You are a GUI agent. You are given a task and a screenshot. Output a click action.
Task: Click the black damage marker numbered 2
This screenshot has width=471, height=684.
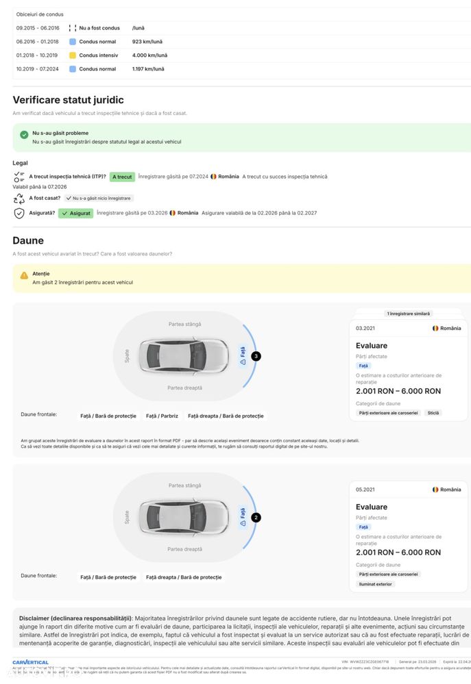(256, 518)
